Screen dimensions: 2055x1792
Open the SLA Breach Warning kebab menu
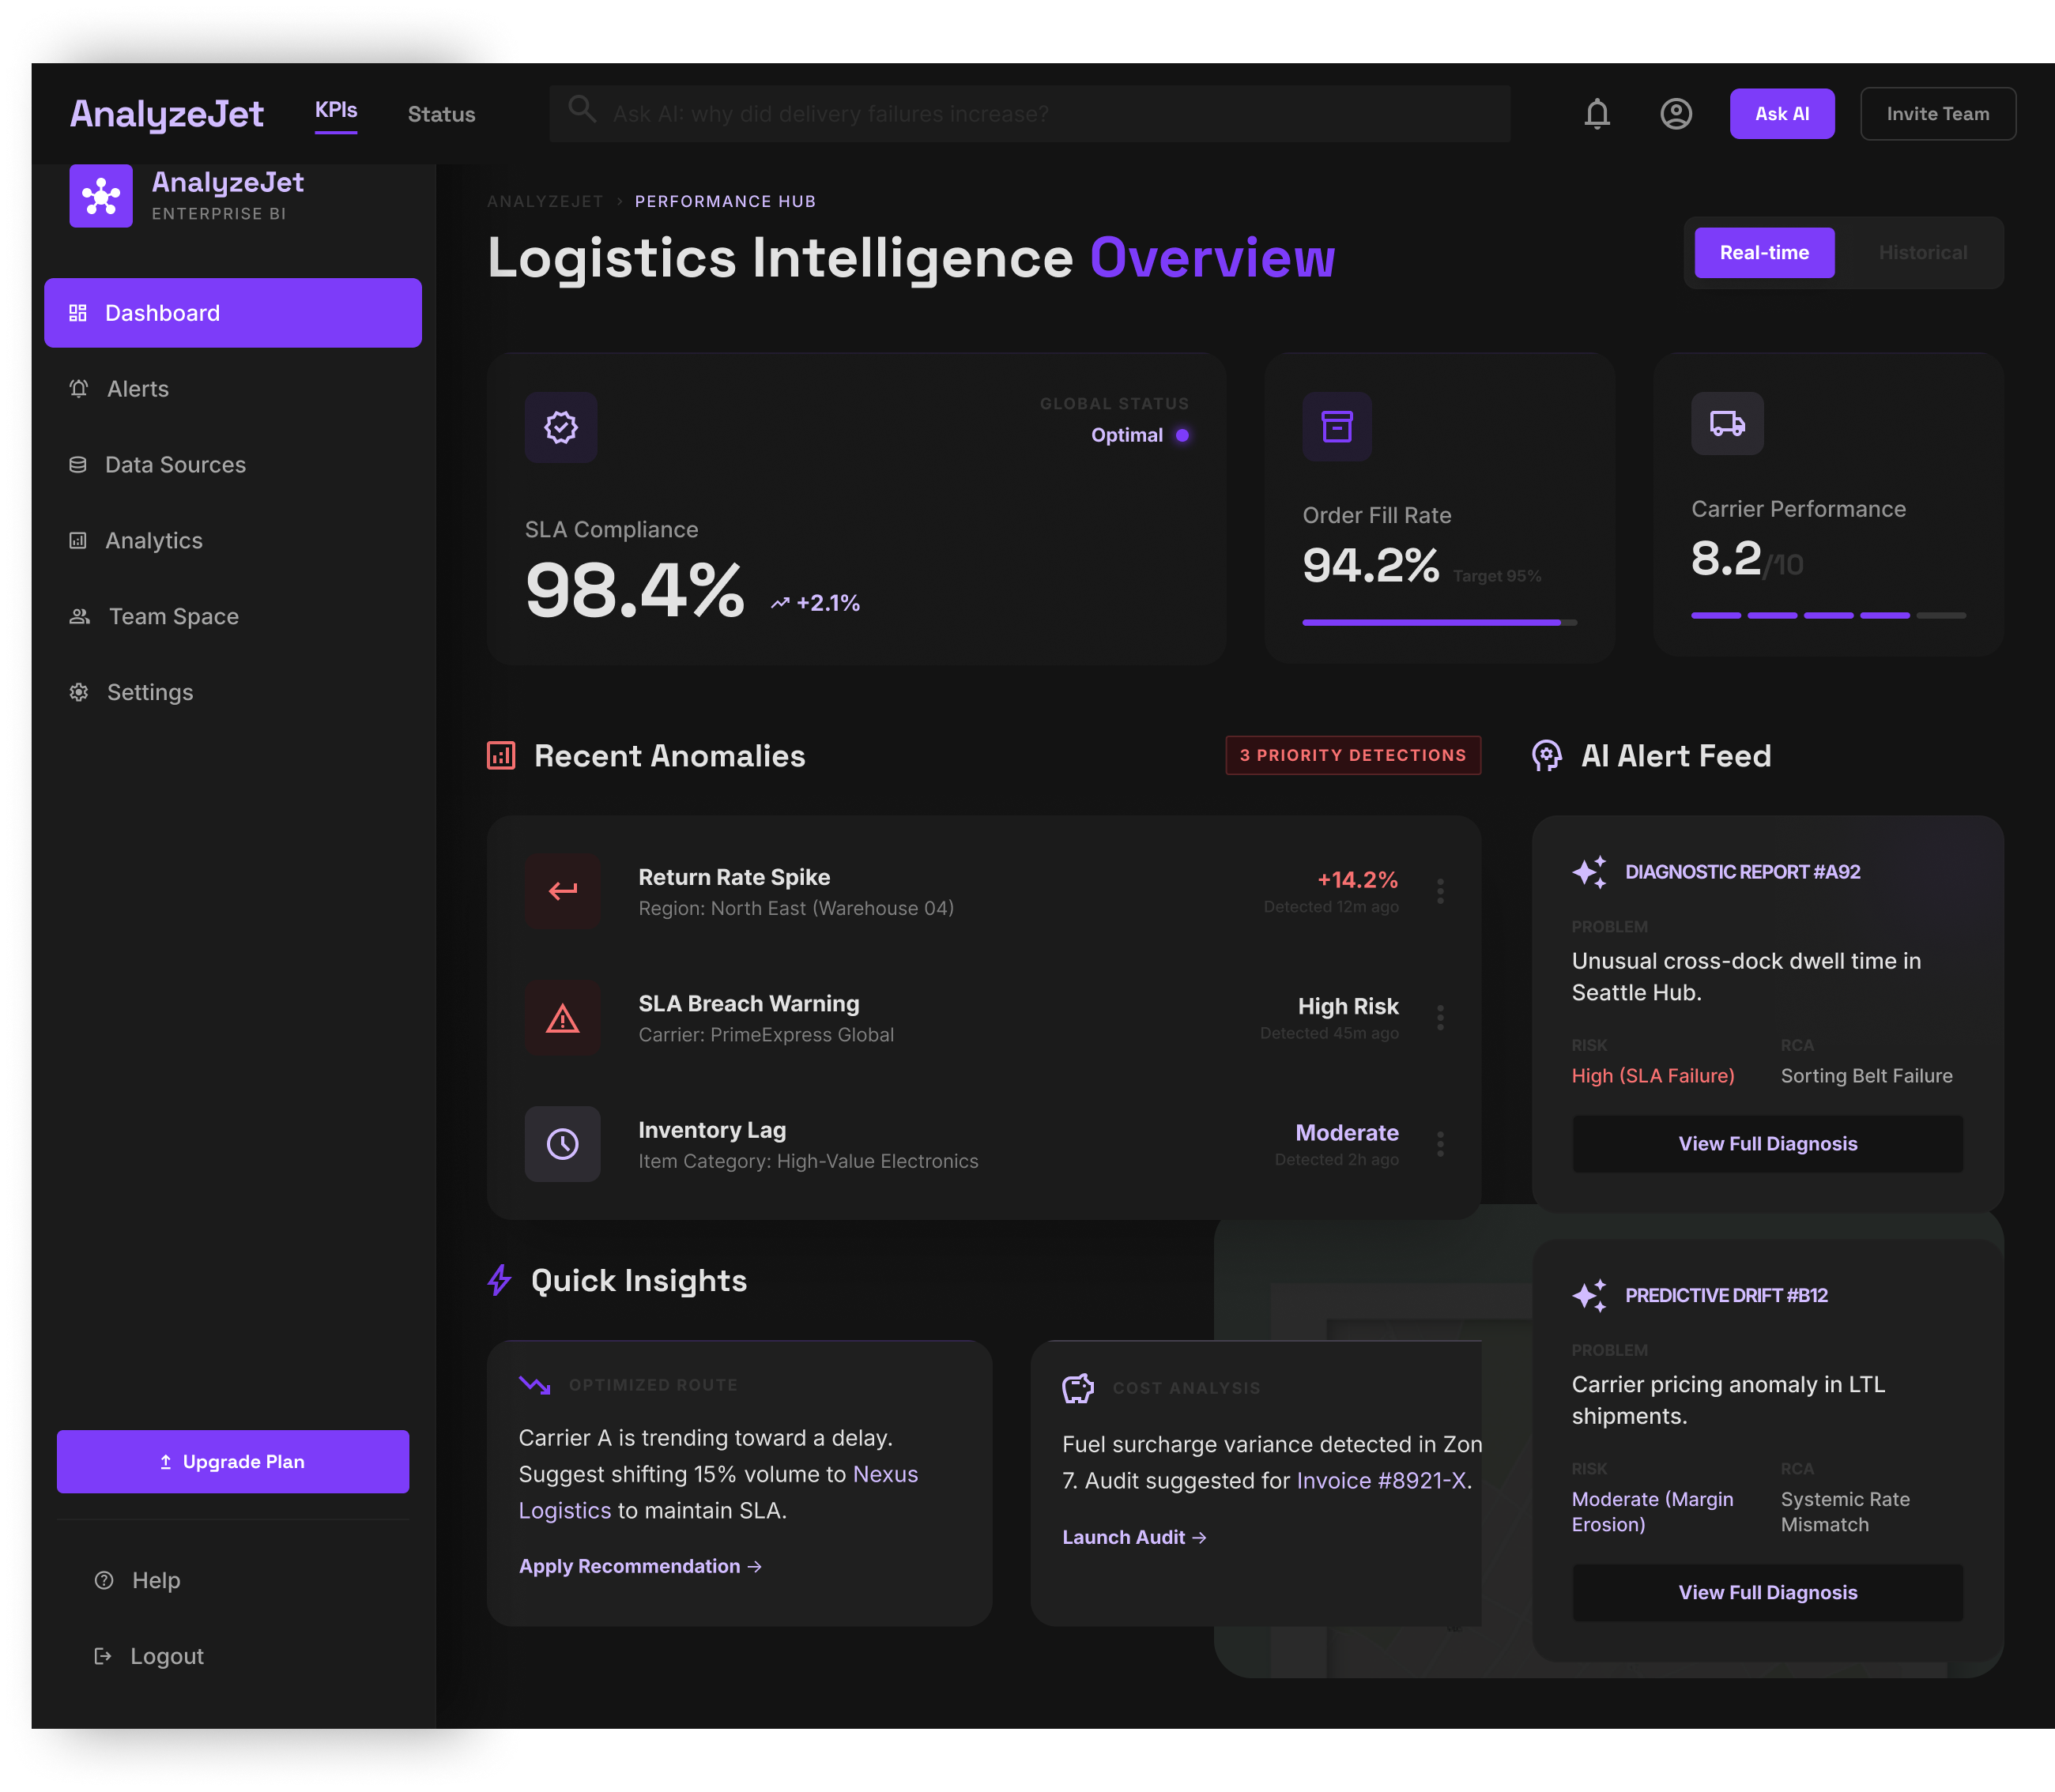click(x=1441, y=1017)
